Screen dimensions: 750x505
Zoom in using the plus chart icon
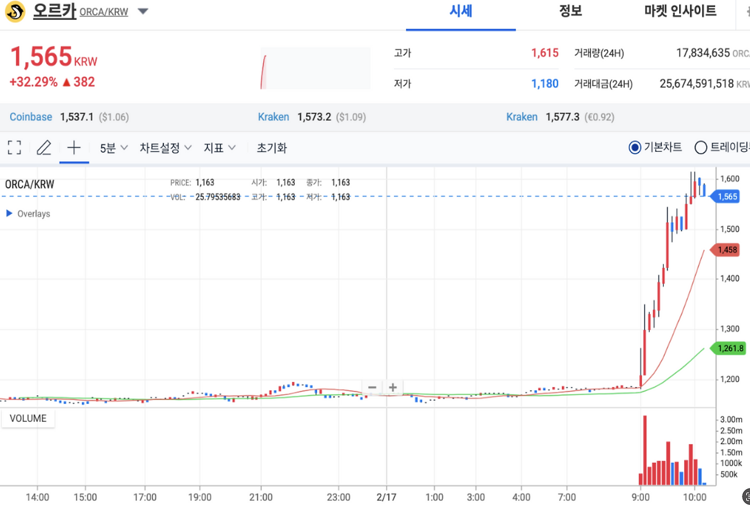tap(393, 387)
